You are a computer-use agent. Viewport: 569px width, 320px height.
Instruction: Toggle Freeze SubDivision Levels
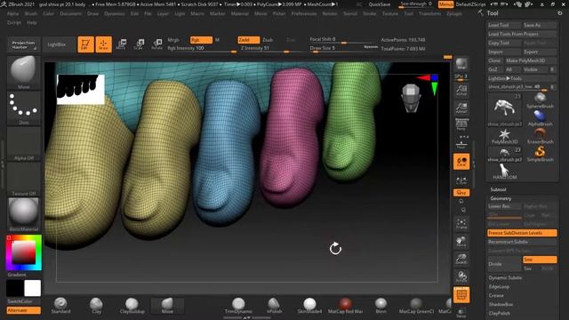coord(522,233)
